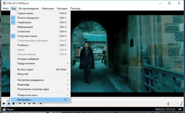The image size is (185, 113).
Task: Click the Filth.2013 HDRip.avi title text
Action: pyautogui.click(x=18, y=3)
